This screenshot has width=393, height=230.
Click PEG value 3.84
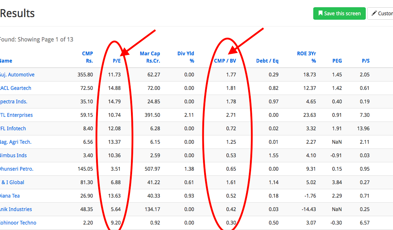(x=337, y=182)
